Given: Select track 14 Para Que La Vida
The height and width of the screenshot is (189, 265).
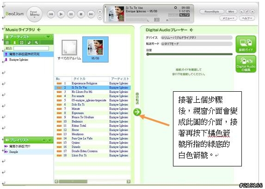Looking at the screenshot, I should point(92,138).
